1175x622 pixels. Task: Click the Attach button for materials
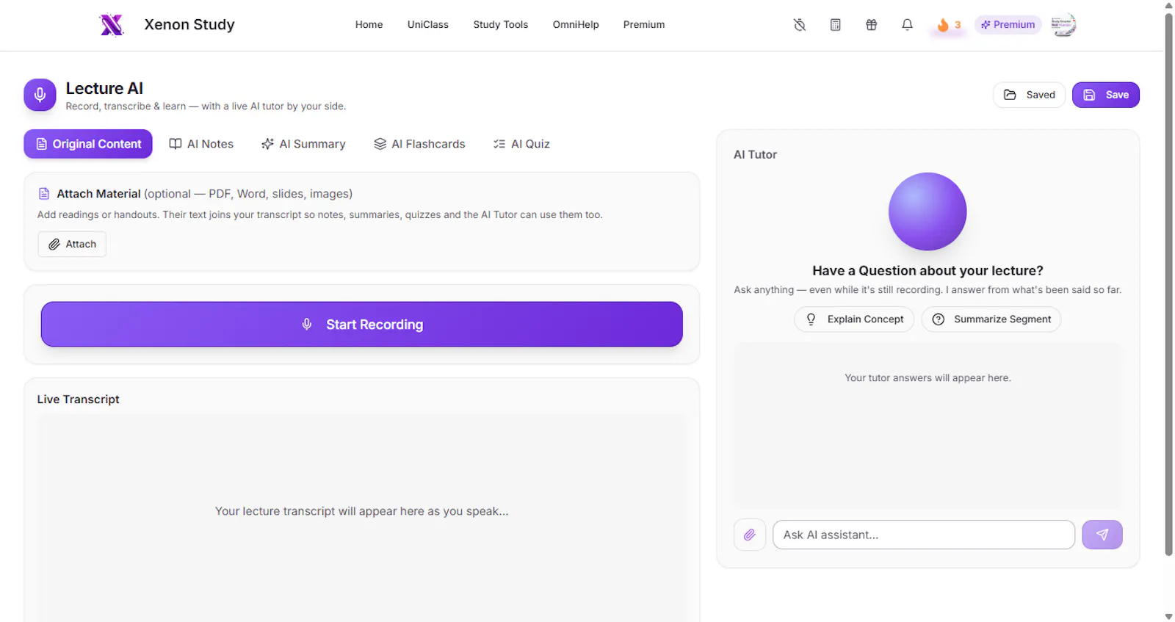click(x=72, y=245)
